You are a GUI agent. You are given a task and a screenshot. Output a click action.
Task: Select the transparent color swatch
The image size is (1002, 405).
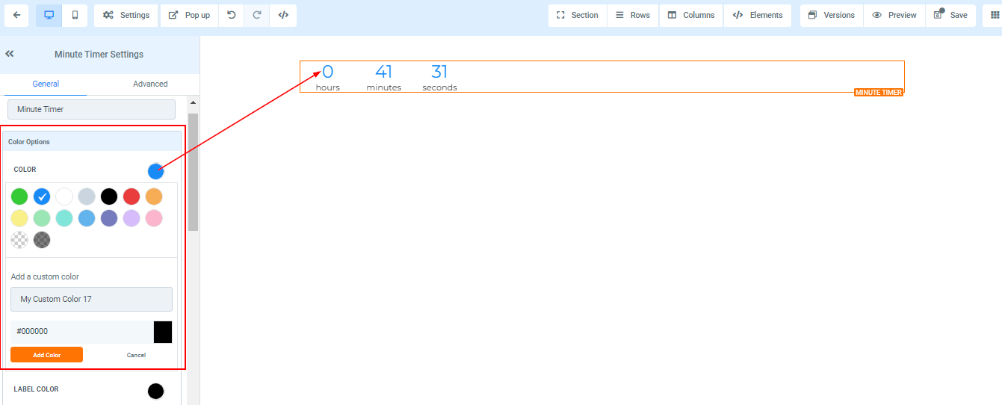pos(19,240)
